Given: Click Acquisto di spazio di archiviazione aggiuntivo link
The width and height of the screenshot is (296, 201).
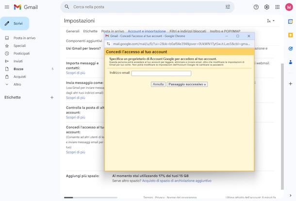Looking at the screenshot, I should pyautogui.click(x=177, y=181).
